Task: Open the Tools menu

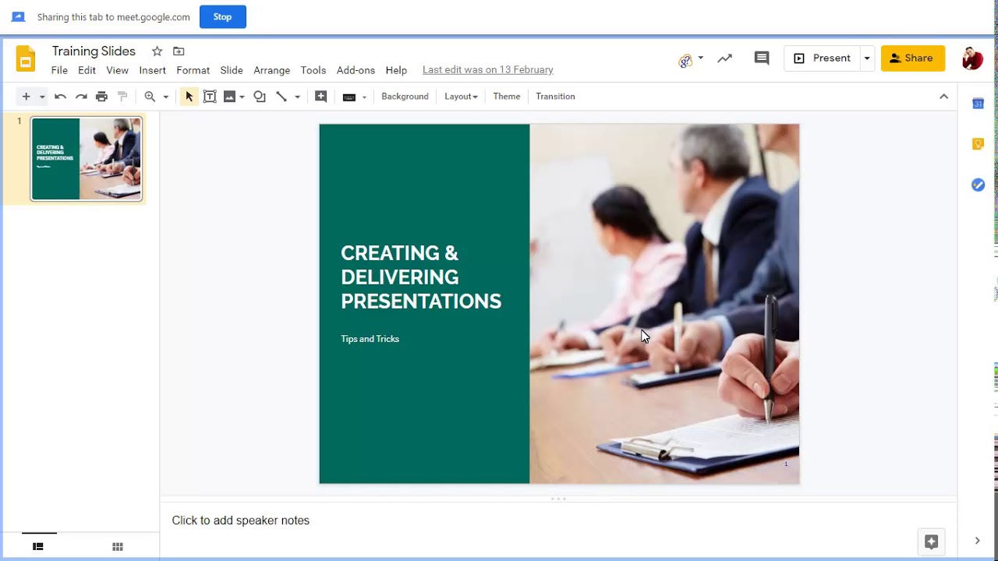Action: 313,70
